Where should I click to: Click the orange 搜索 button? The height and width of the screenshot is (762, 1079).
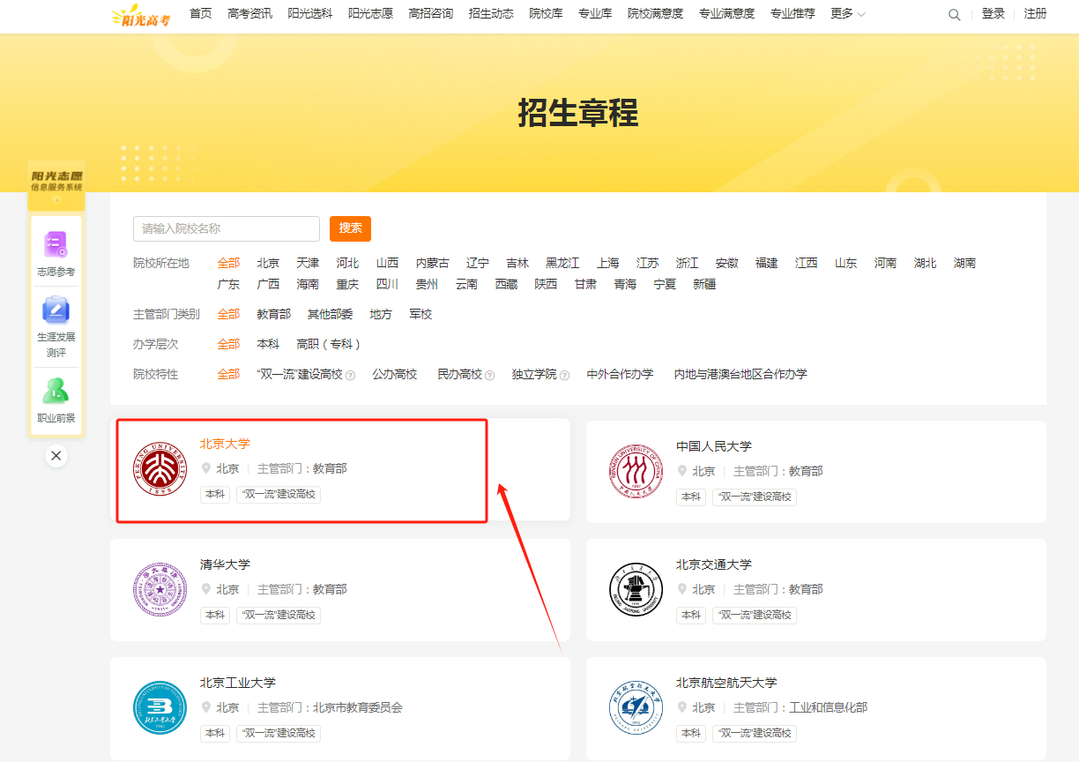tap(350, 228)
